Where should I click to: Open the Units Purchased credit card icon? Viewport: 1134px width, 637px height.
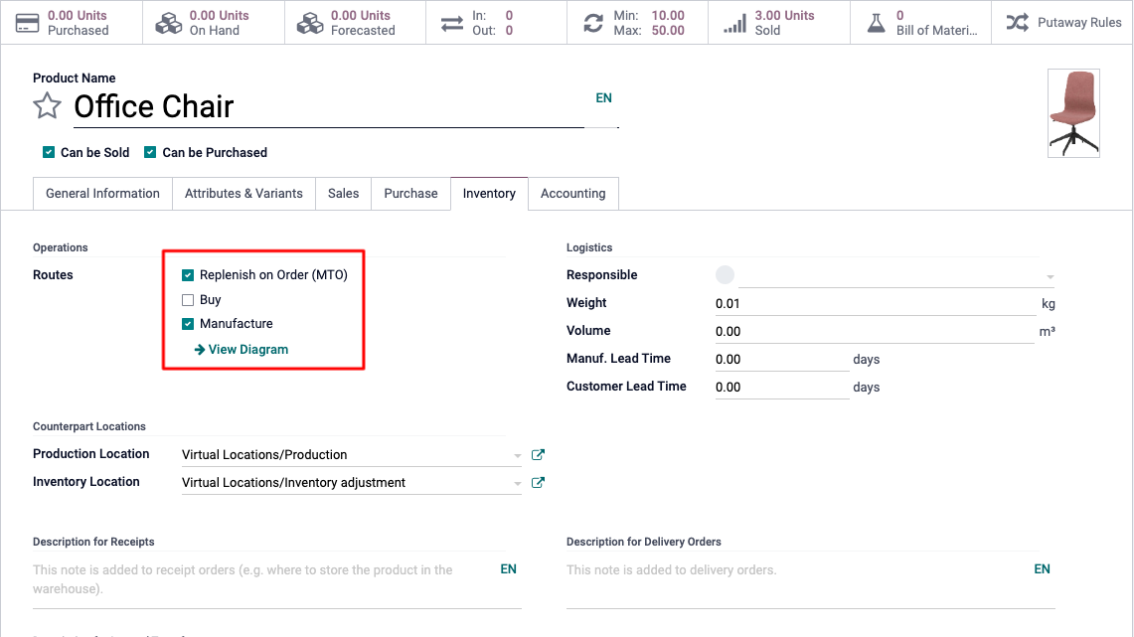pyautogui.click(x=28, y=22)
